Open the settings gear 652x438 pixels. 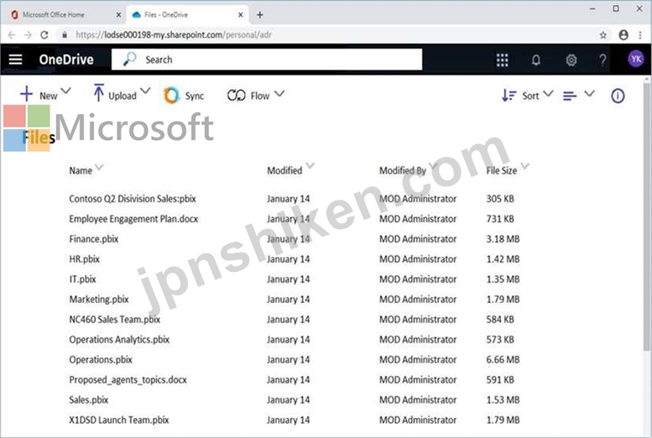click(x=571, y=60)
